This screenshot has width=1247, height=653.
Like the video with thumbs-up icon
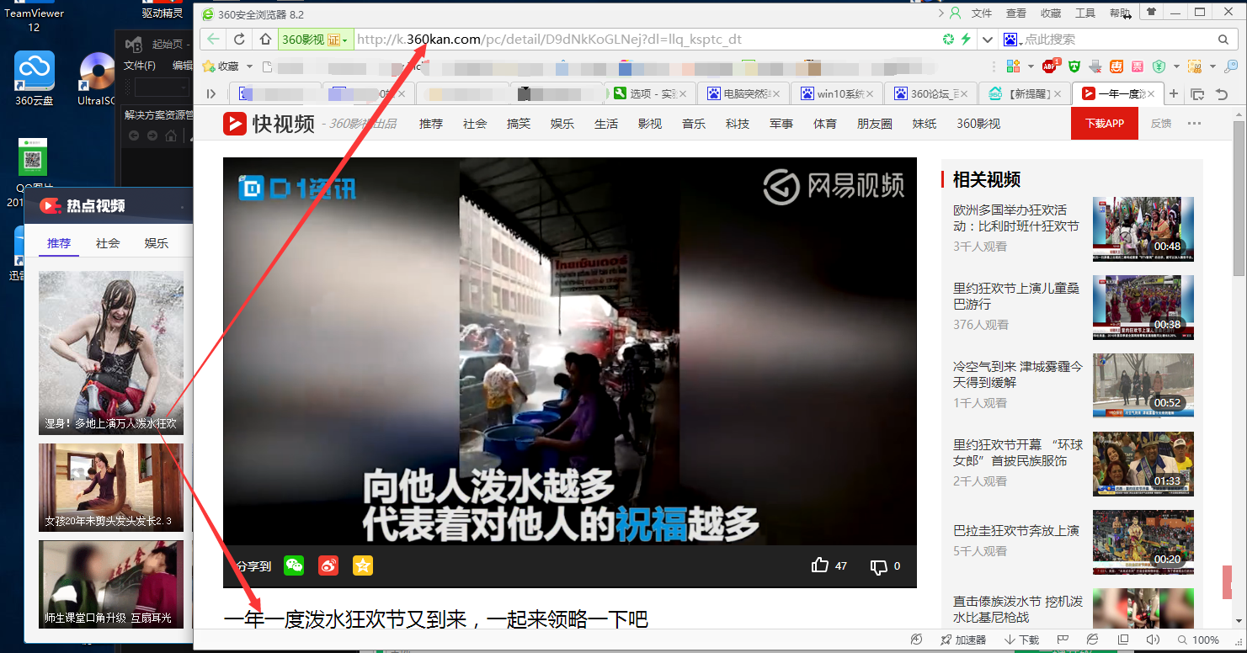click(x=819, y=565)
